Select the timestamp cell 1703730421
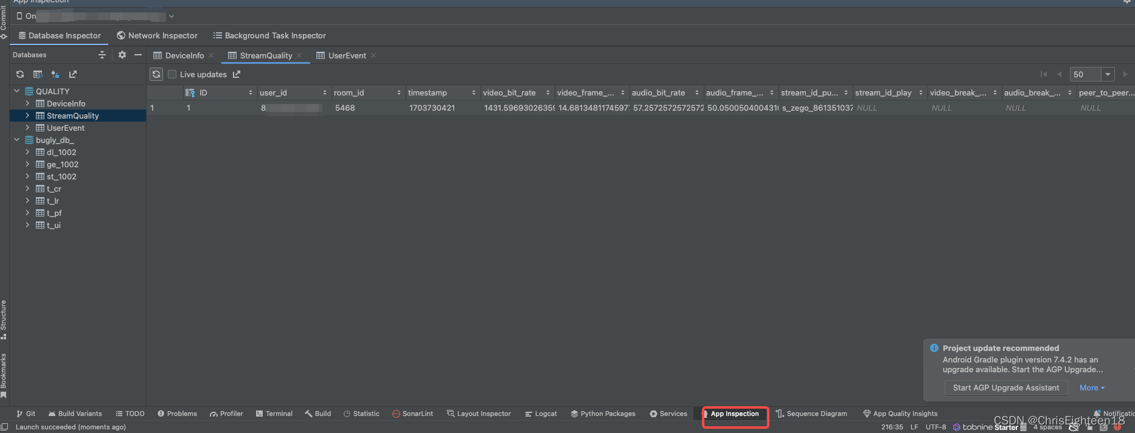Viewport: 1135px width, 433px height. click(443, 108)
